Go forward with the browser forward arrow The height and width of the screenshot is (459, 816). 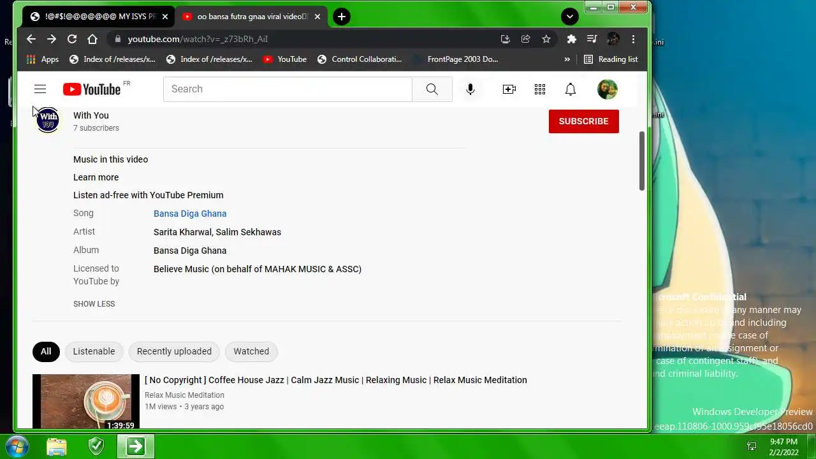click(x=52, y=39)
